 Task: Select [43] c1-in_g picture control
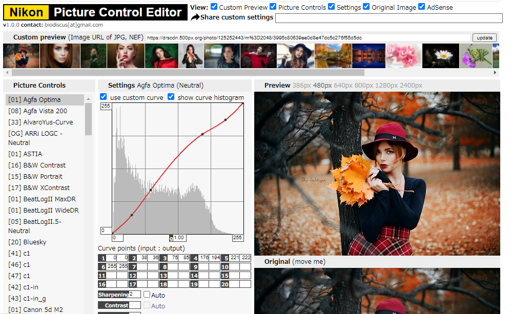(x=45, y=298)
